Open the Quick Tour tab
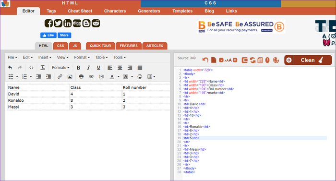The image size is (336, 181). click(x=100, y=46)
